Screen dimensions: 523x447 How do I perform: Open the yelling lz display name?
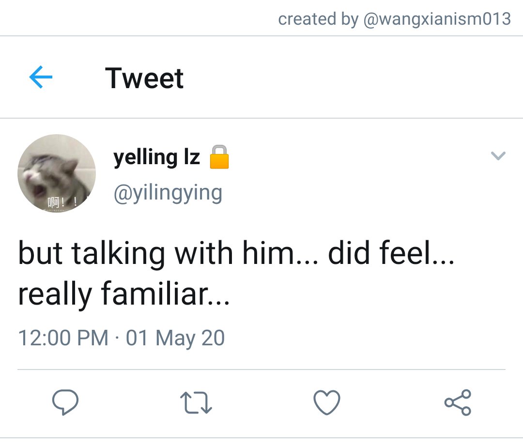[x=156, y=157]
